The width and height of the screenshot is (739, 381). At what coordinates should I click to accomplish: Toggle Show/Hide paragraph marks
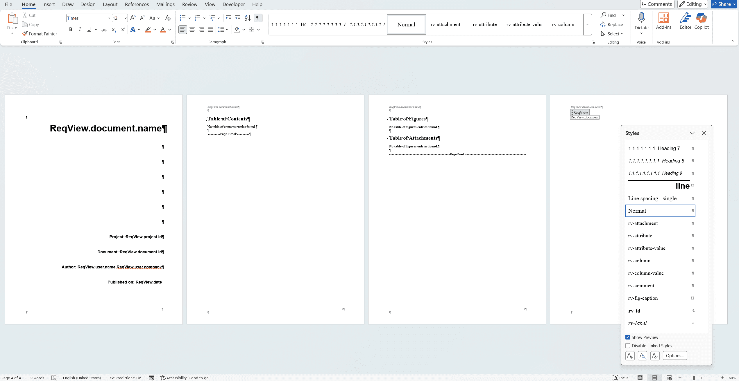[258, 18]
